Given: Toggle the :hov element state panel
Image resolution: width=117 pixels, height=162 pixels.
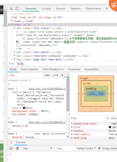Looking at the screenshot, I should pos(47,75).
